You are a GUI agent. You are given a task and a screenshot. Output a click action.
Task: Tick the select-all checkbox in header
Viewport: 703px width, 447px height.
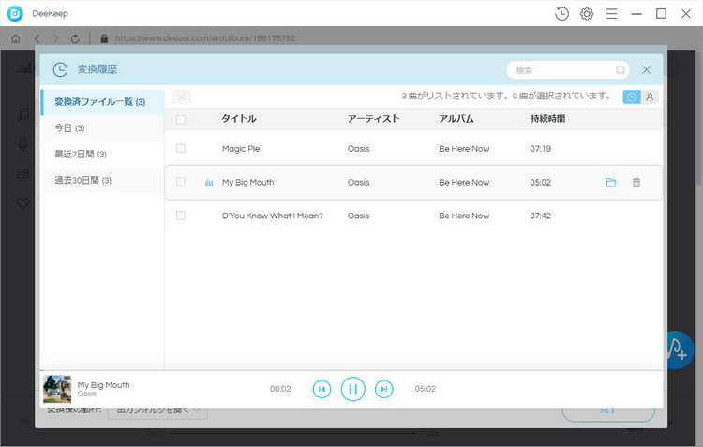181,120
